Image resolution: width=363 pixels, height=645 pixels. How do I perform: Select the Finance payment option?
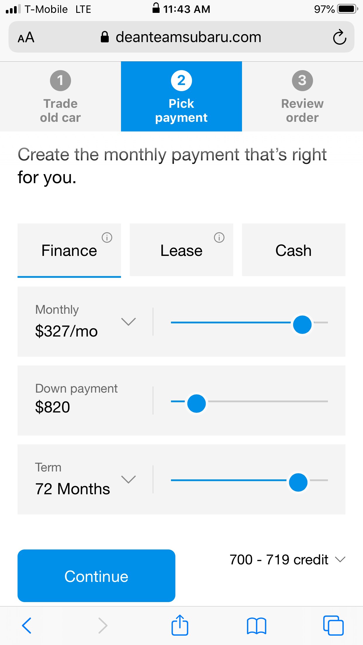coord(69,250)
